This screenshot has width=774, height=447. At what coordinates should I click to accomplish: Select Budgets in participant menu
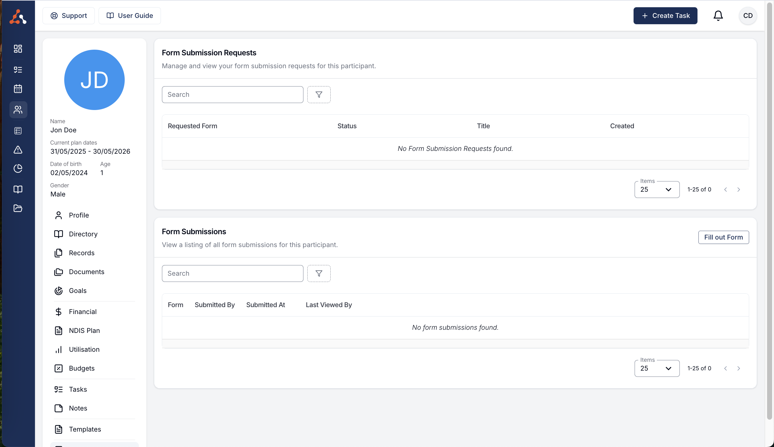[82, 368]
